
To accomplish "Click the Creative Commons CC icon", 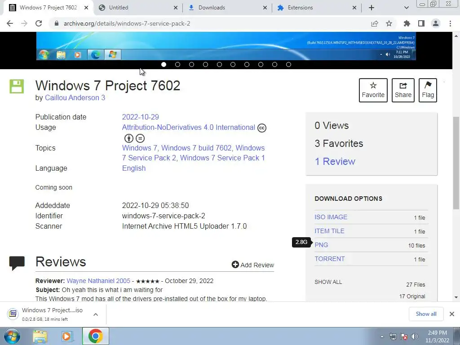I will coord(262,128).
